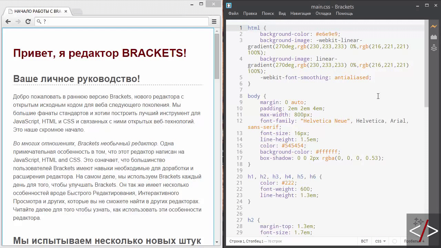Click scroll-up arrow of Chrome scrollbar
The image size is (441, 248).
[x=217, y=31]
